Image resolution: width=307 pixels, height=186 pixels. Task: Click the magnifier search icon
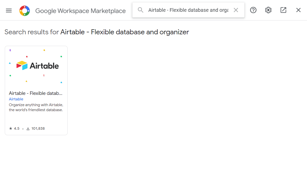141,10
